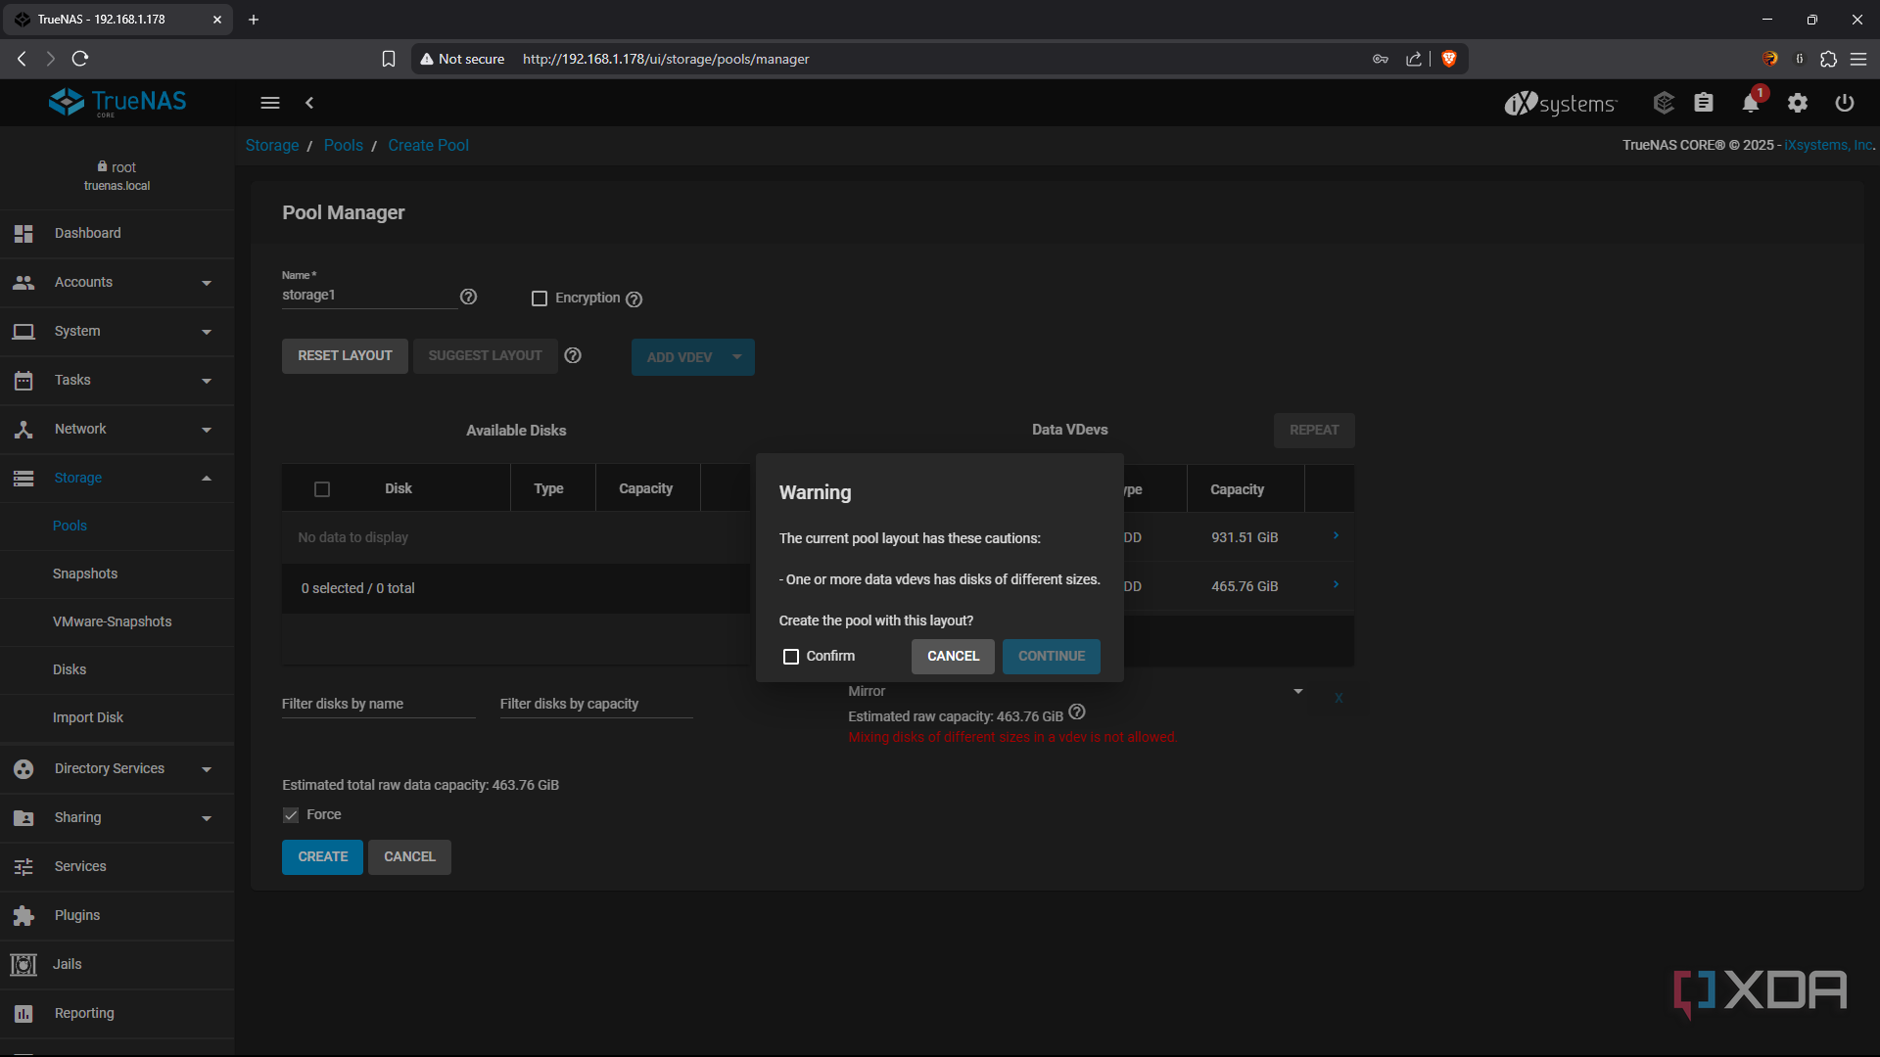Open Services in sidebar
This screenshot has width=1880, height=1057.
tap(117, 867)
